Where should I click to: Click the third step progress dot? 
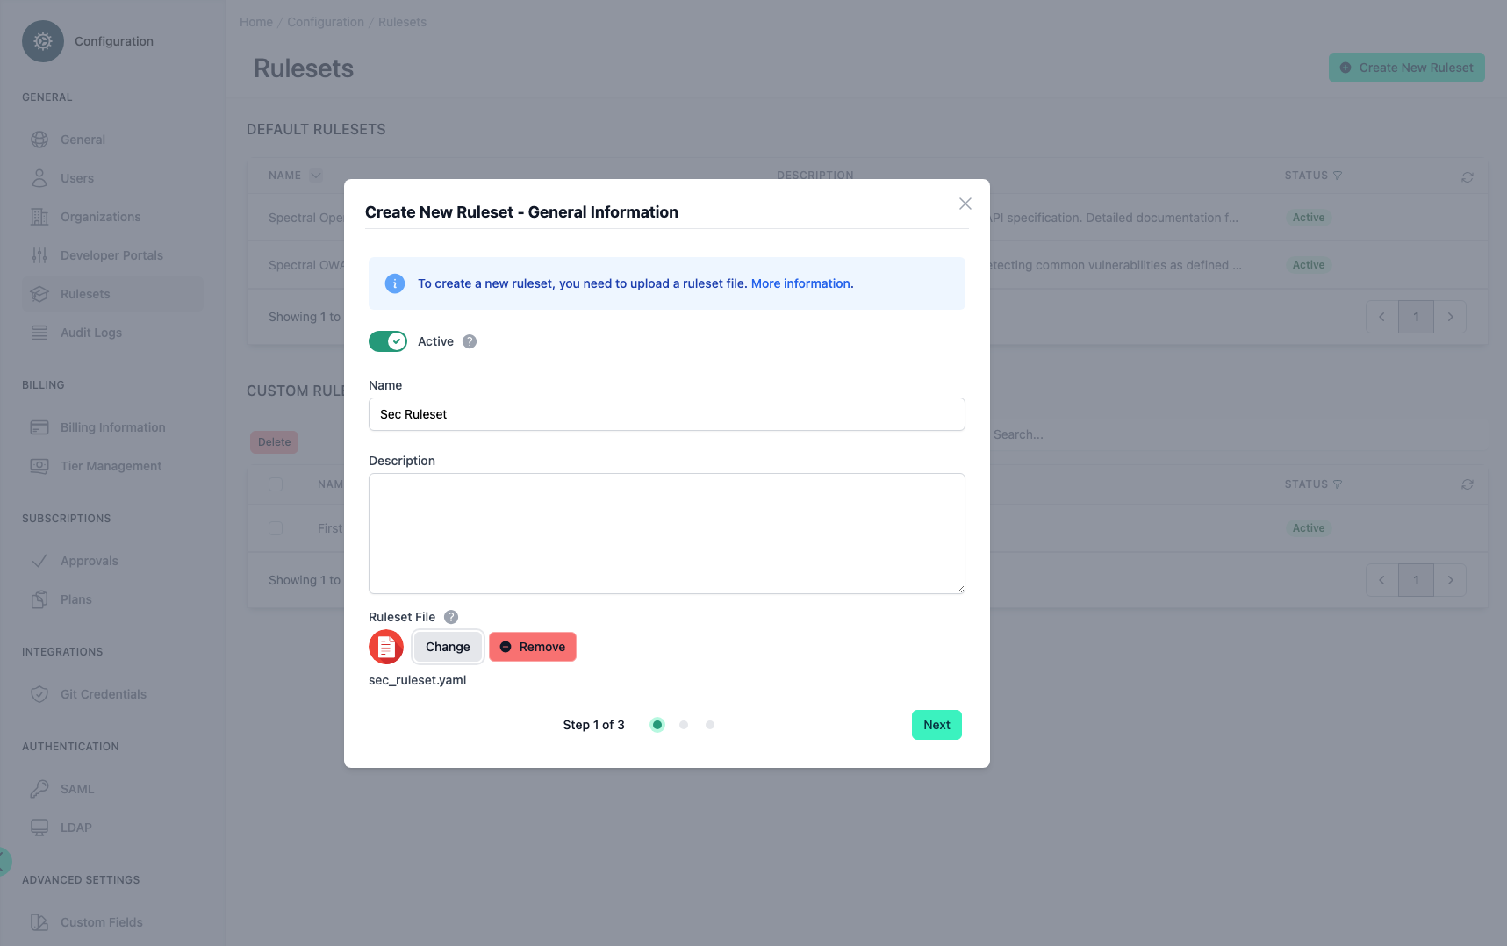710,725
